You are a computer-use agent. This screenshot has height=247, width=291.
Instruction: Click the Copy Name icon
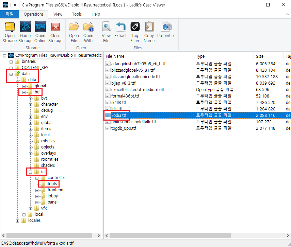click(149, 27)
